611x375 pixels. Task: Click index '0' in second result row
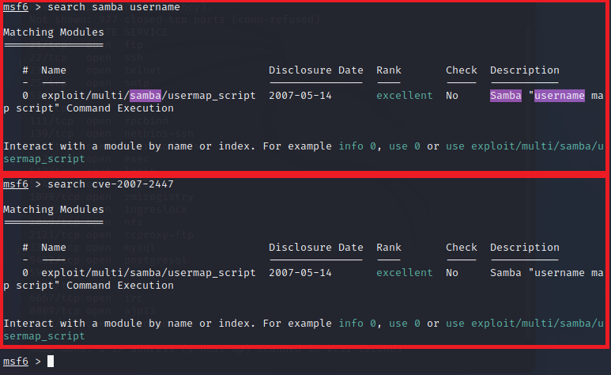(25, 273)
